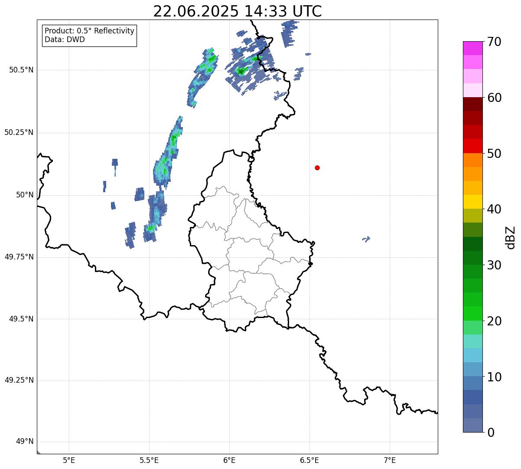Click the colorbar tick label "30"
The height and width of the screenshot is (469, 521).
[494, 265]
